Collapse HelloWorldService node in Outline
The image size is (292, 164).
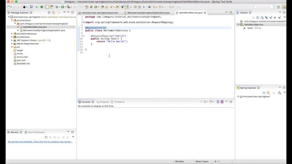tap(238, 25)
